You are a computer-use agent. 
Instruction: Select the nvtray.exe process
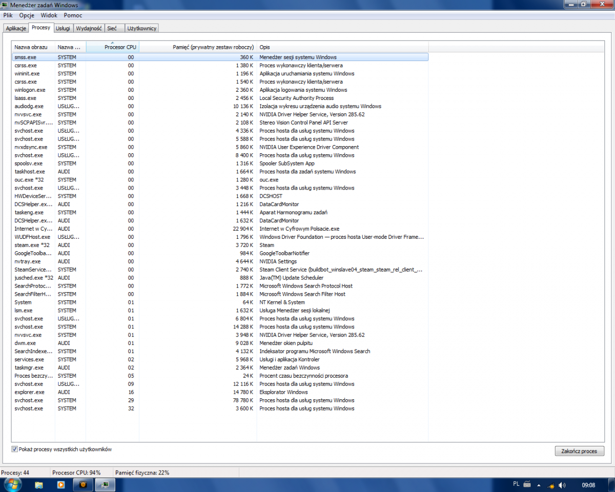(220, 261)
